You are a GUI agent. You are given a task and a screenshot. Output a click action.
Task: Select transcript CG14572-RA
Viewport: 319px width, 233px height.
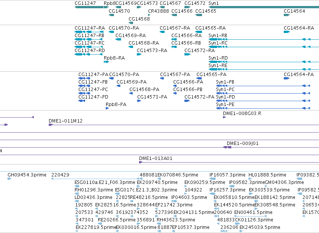coord(199,51)
